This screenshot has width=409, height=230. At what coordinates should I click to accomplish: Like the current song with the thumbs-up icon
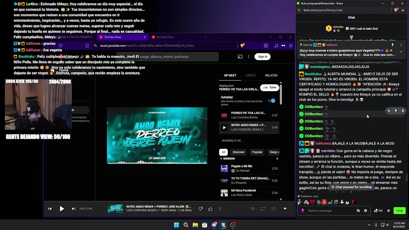pyautogui.click(x=210, y=209)
